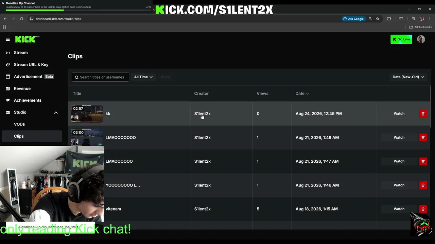
Task: Sort by the Date column header
Action: [302, 94]
